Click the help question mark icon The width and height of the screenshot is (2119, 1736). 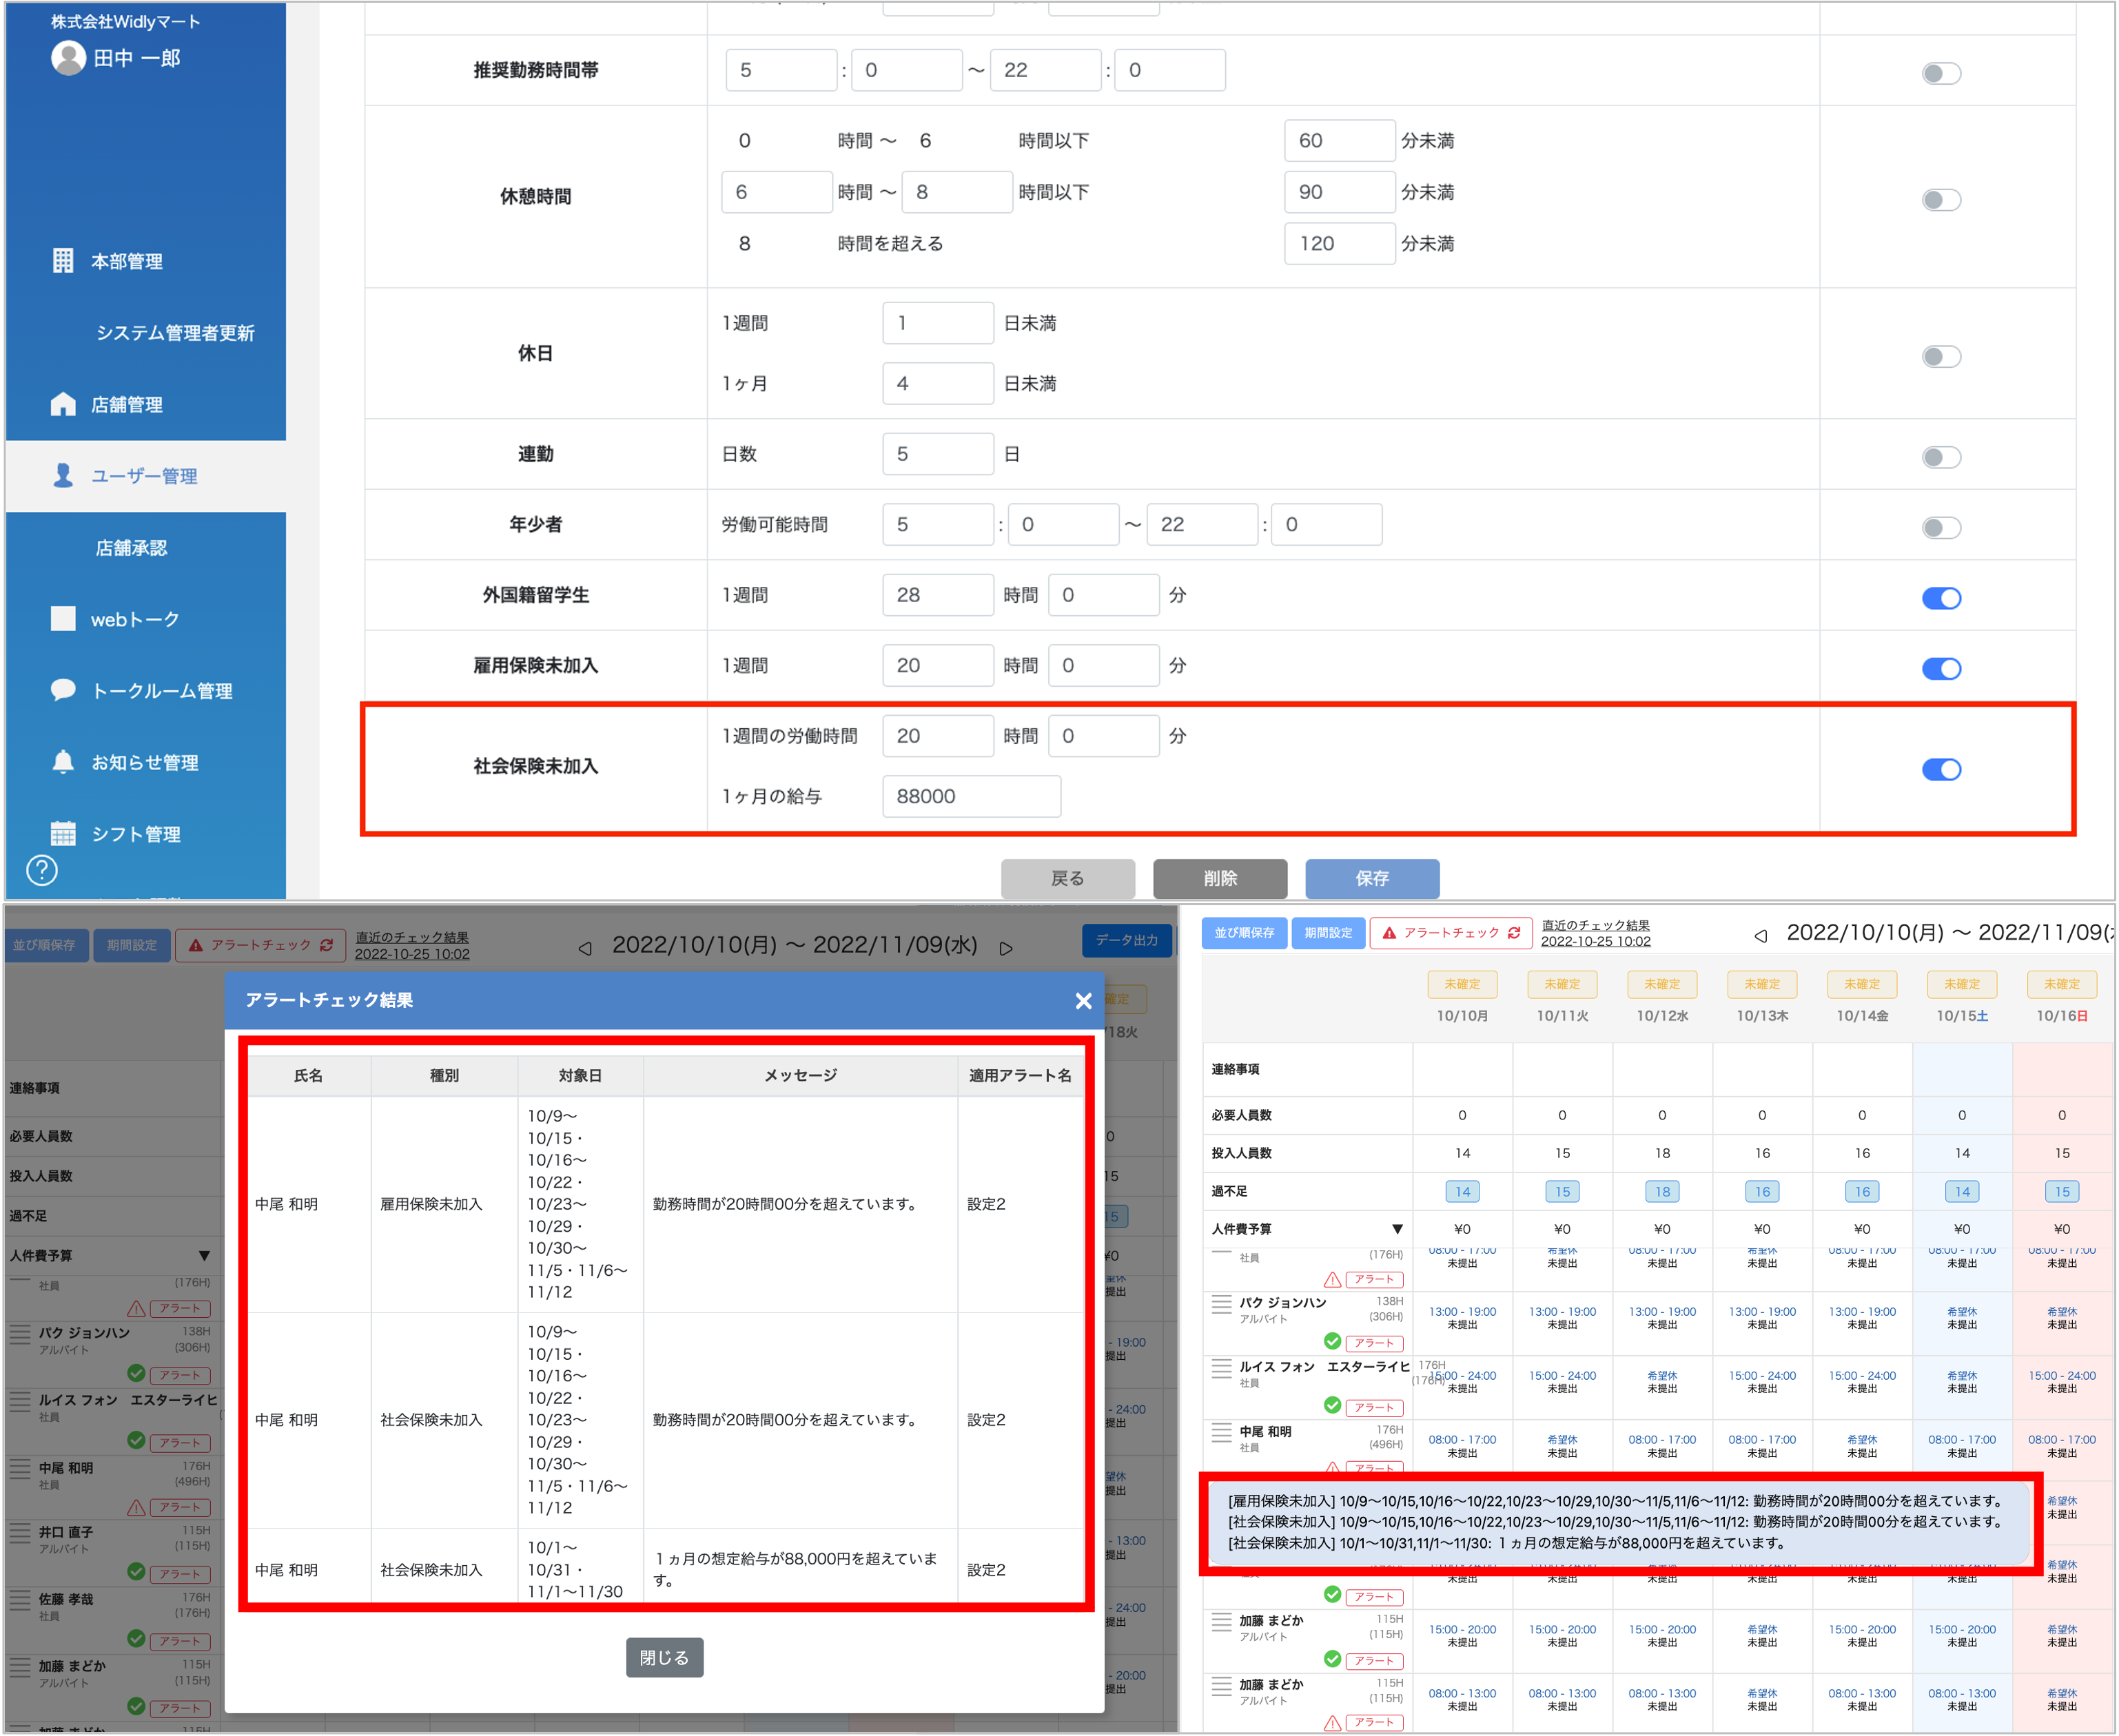[x=42, y=870]
